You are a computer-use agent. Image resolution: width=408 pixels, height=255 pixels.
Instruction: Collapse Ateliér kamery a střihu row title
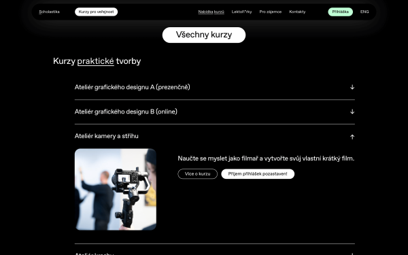point(107,136)
